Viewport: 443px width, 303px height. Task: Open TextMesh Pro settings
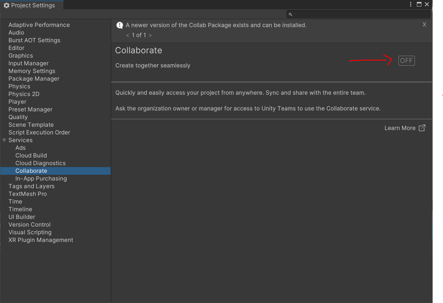click(28, 194)
